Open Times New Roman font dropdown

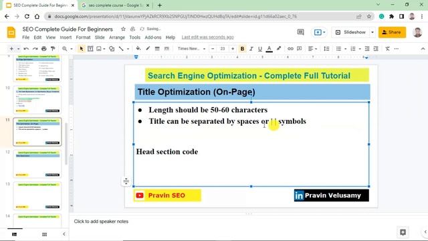[x=191, y=49]
